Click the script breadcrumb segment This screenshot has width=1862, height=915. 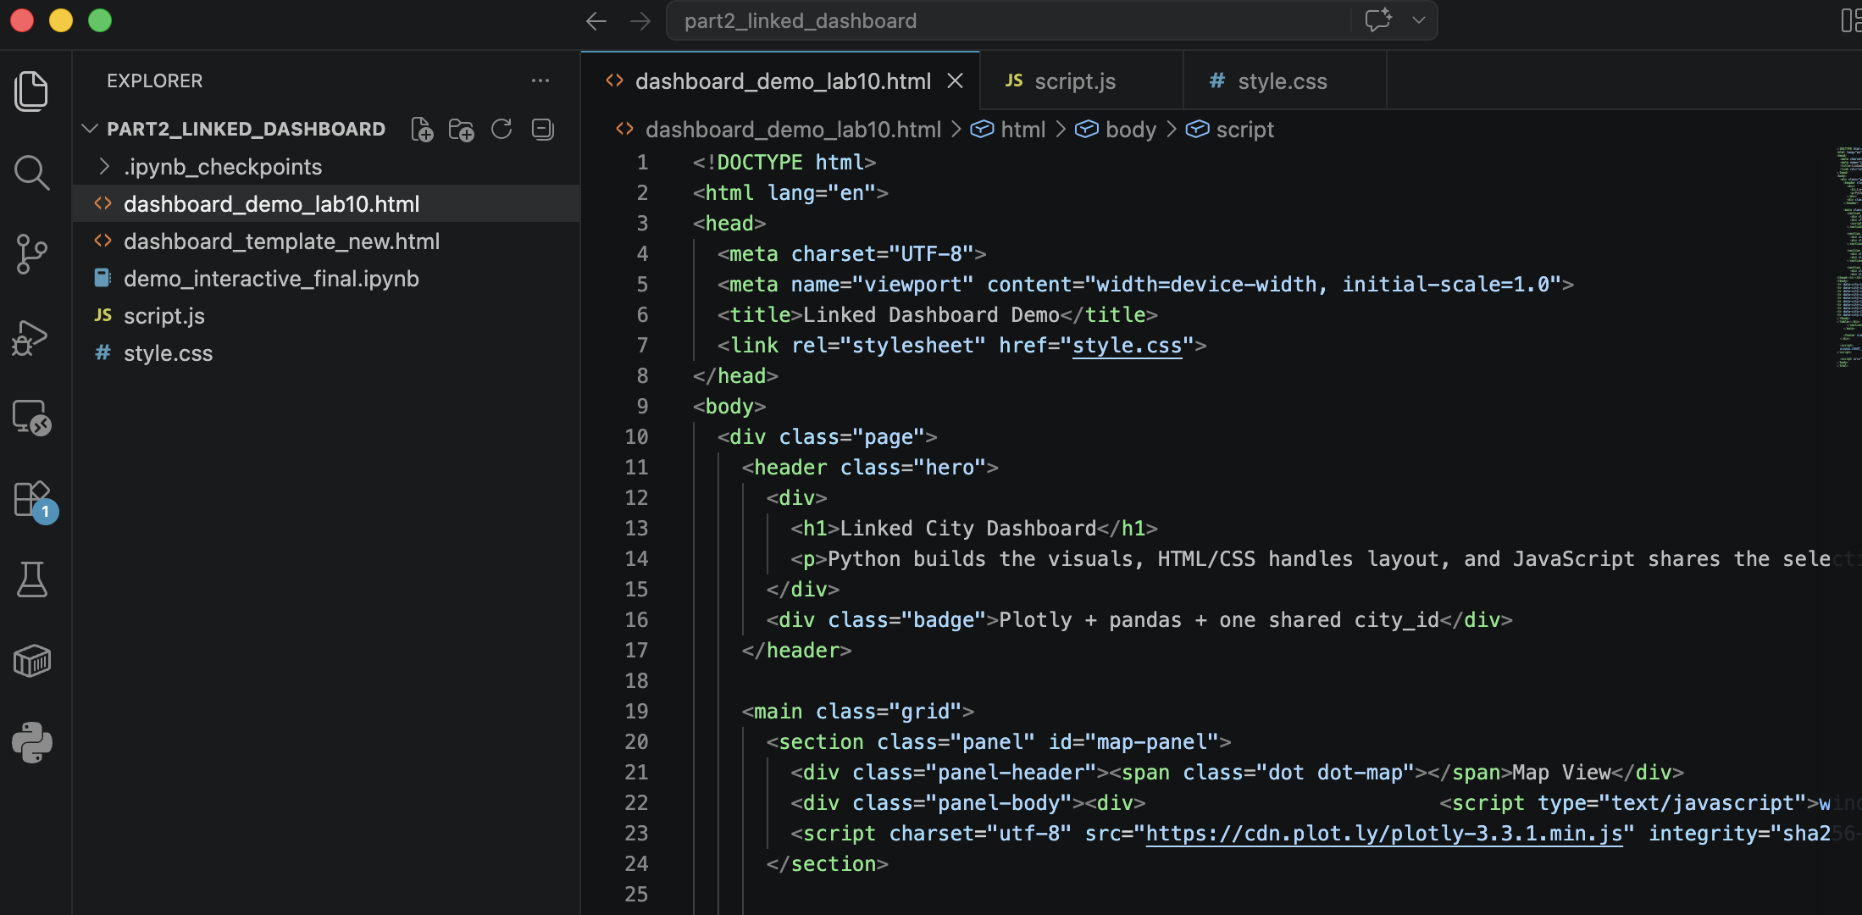(x=1230, y=130)
